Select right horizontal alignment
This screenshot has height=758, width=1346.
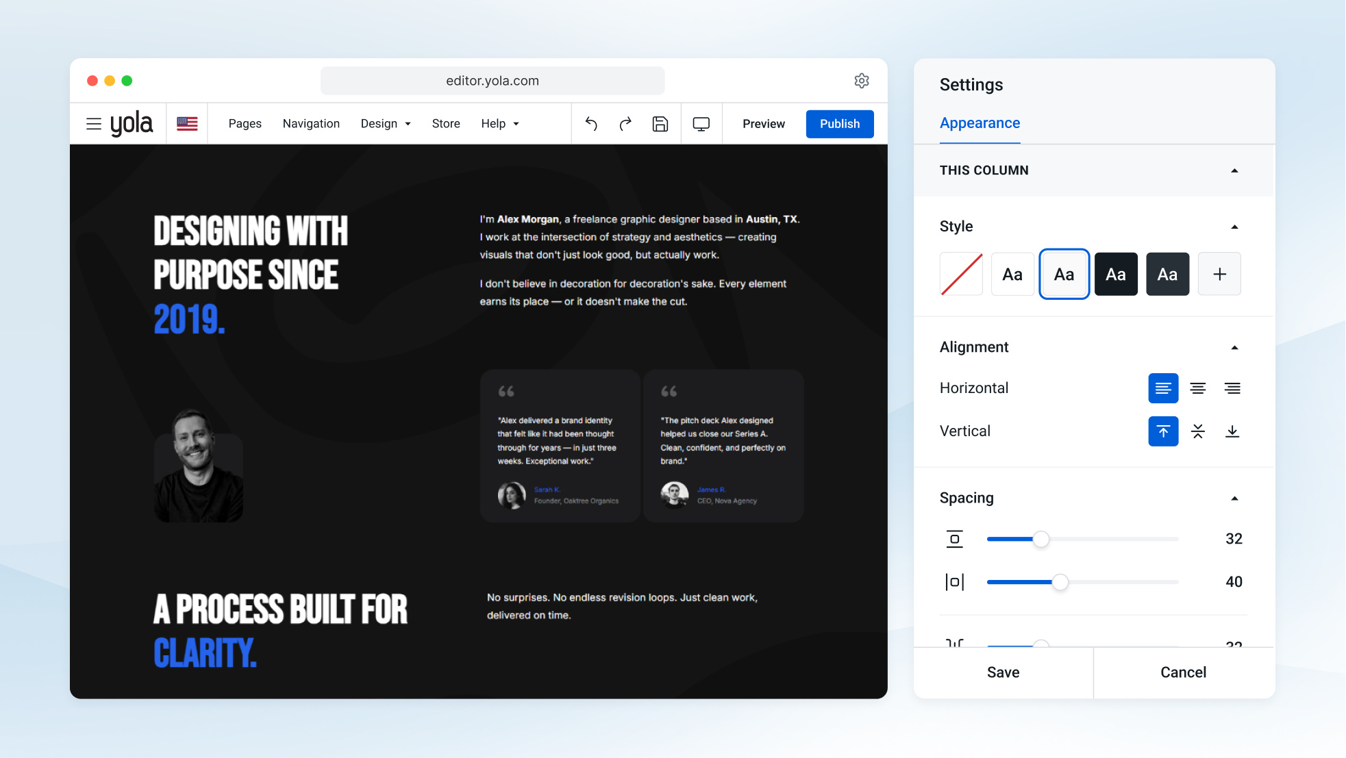pyautogui.click(x=1232, y=388)
